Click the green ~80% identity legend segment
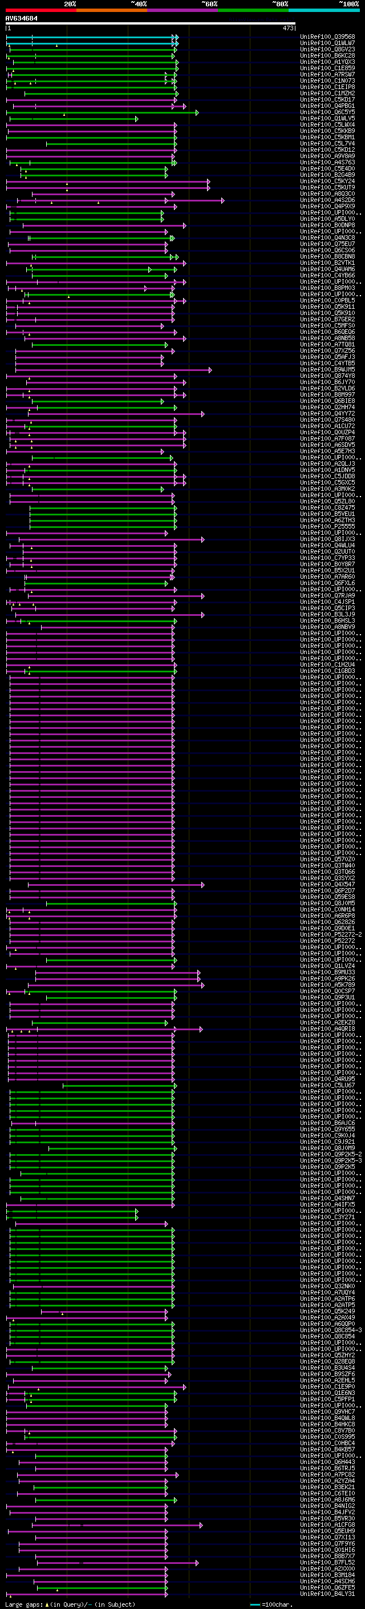This screenshot has height=1609, width=365. click(x=253, y=10)
